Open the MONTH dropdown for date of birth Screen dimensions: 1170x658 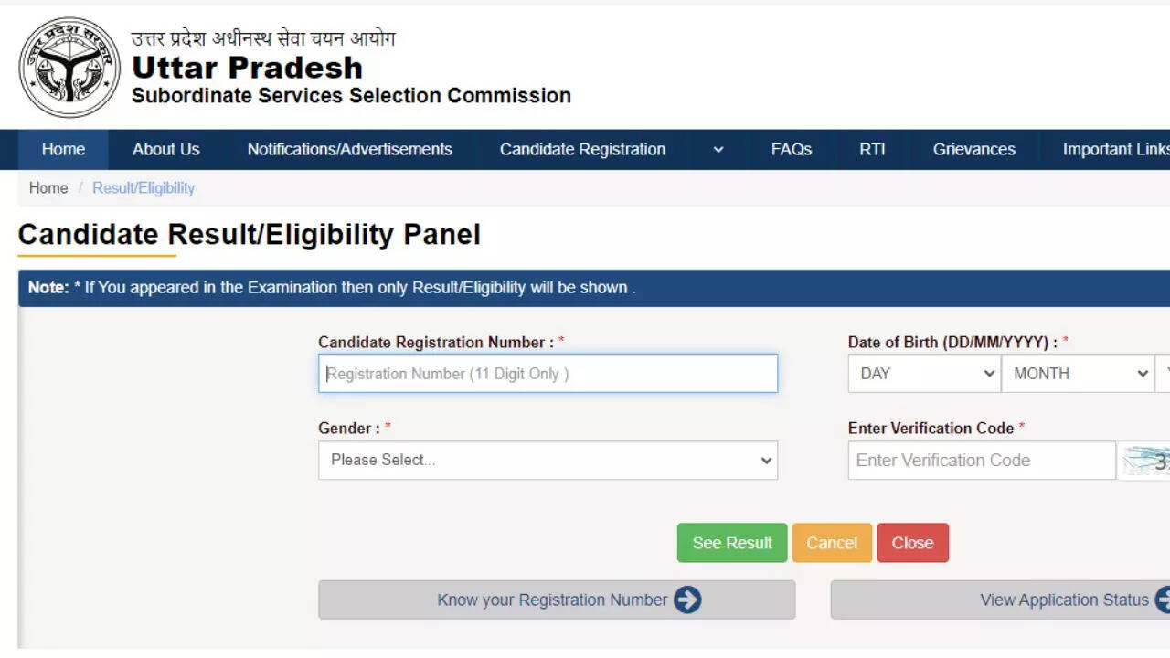[x=1078, y=374]
